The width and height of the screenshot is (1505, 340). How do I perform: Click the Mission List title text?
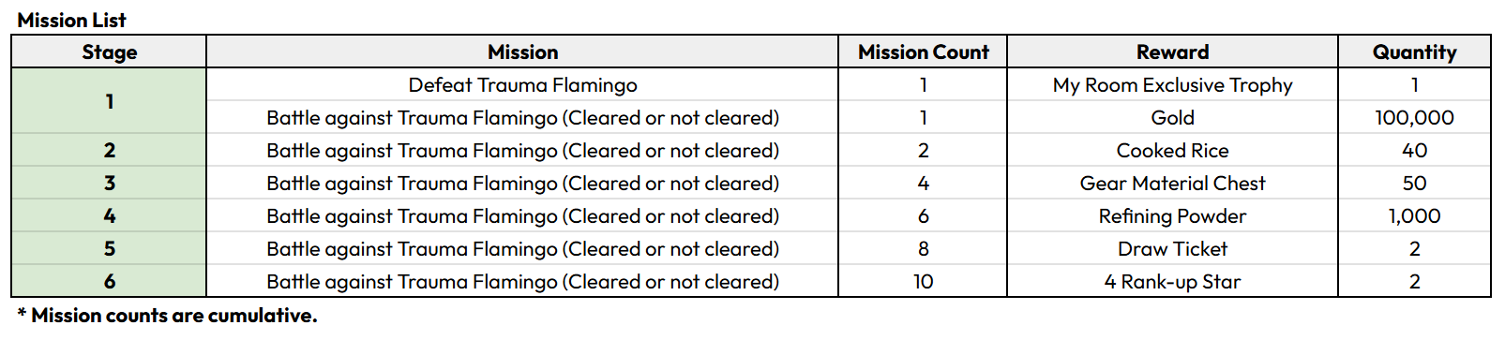pos(71,20)
